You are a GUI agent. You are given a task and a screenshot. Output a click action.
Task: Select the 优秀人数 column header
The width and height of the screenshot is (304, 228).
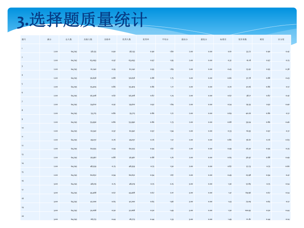click(127, 39)
